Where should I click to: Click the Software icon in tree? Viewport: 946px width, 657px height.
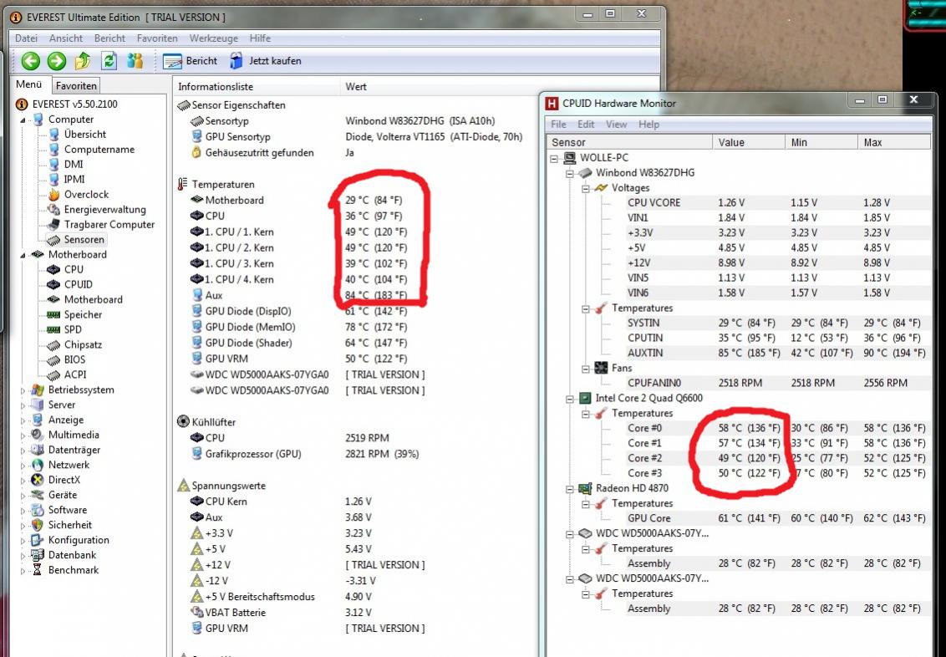pos(38,511)
